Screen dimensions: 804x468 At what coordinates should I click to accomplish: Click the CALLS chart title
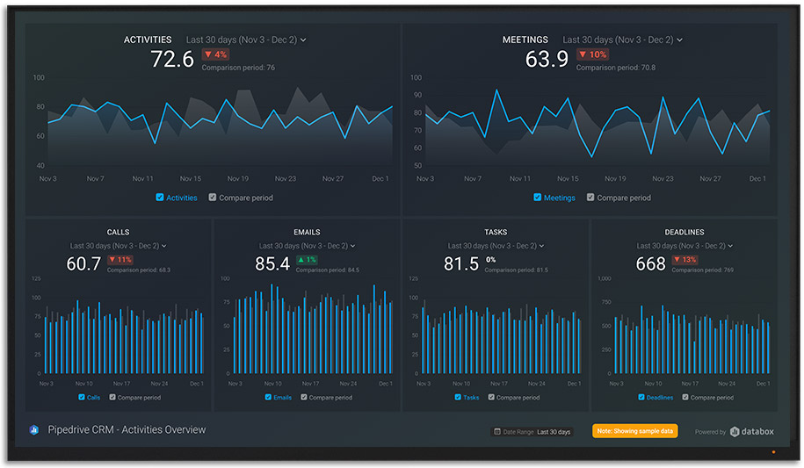[x=118, y=232]
